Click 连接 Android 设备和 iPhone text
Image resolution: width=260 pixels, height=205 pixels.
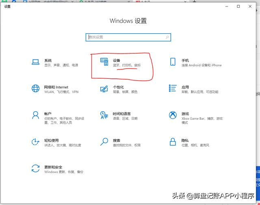click(x=201, y=65)
